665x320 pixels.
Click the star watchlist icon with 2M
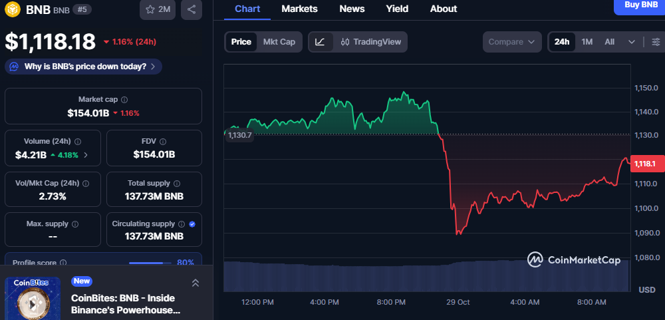(157, 9)
